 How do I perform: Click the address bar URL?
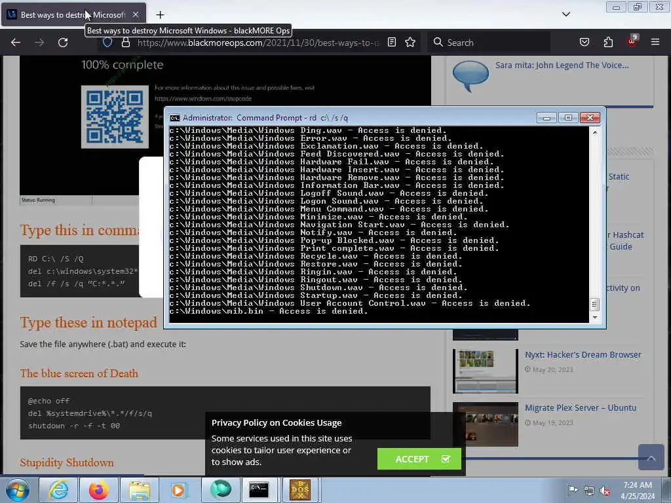click(x=258, y=43)
